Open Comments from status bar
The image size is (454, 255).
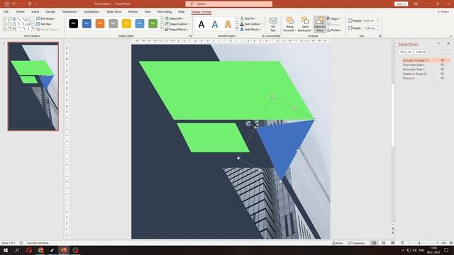pyautogui.click(x=356, y=243)
